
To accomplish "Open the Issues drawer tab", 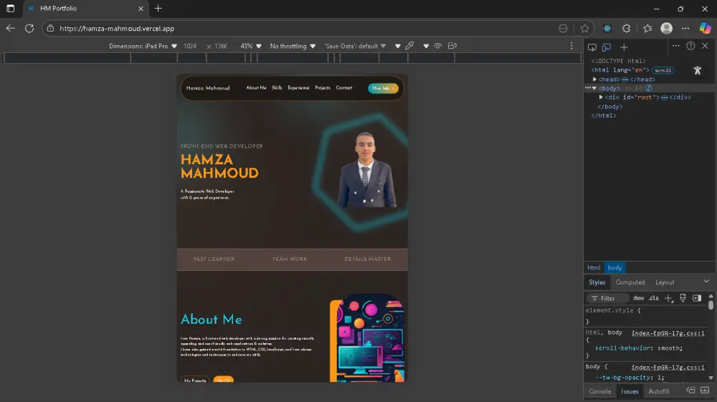I will click(x=630, y=391).
